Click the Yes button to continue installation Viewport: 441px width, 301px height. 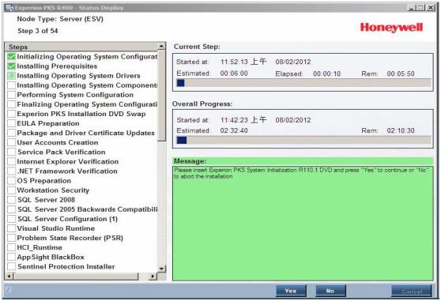tap(291, 291)
